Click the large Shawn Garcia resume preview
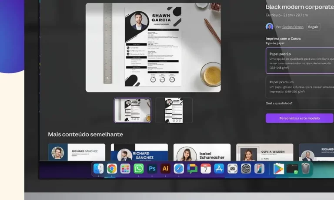 tap(153, 47)
